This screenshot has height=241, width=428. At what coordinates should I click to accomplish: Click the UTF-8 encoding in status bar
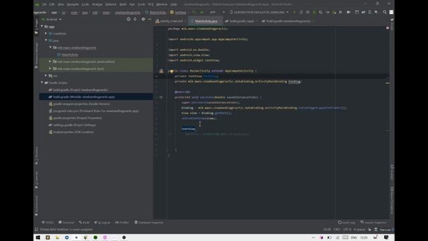coord(347,230)
